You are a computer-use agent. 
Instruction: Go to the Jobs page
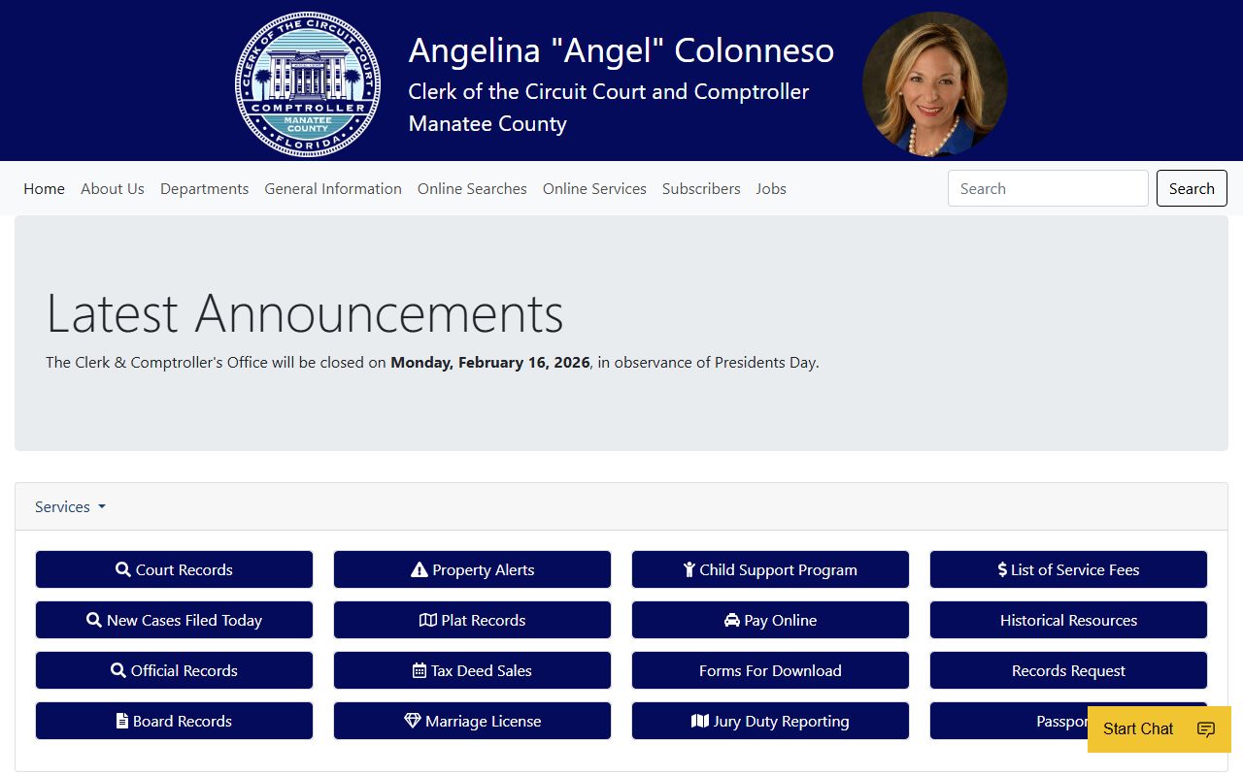[x=771, y=188]
